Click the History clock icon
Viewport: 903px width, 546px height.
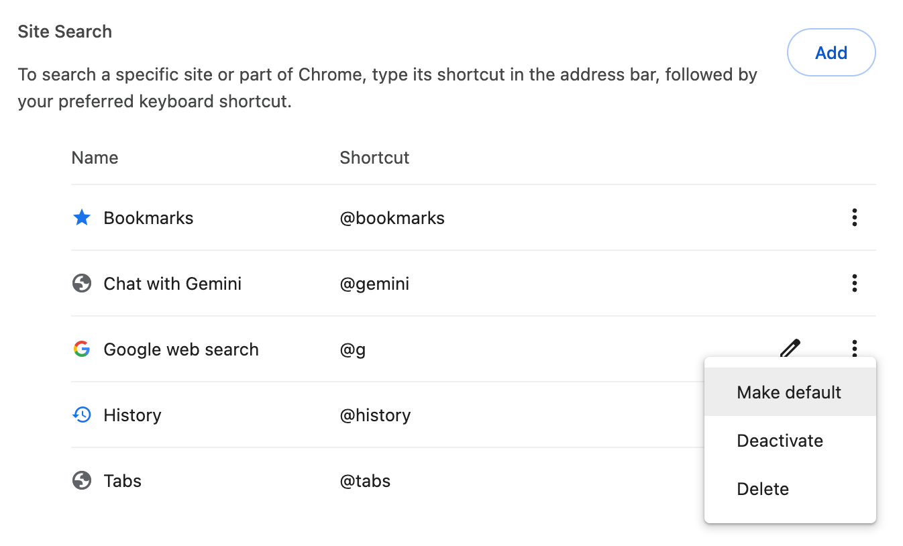(x=81, y=415)
